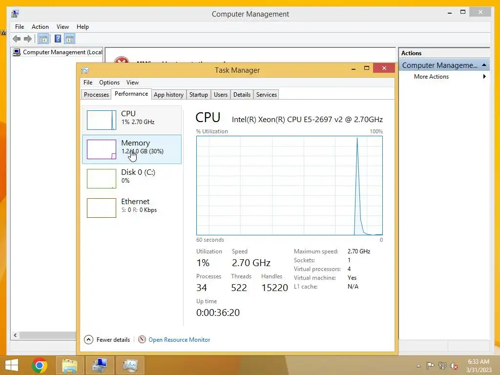500x375 pixels.
Task: Open File Explorer from taskbar
Action: tap(69, 365)
